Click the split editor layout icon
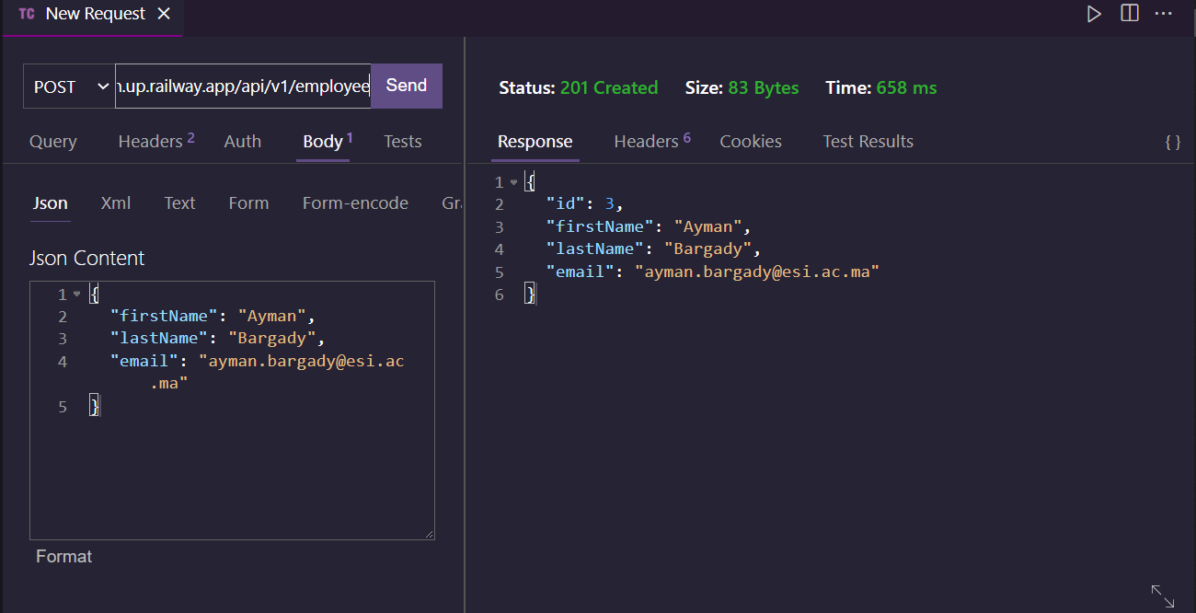1196x613 pixels. (x=1129, y=14)
